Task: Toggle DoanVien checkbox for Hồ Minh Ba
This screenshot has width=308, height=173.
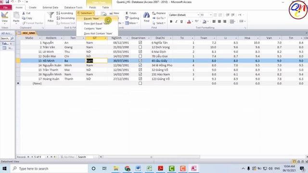Action: [140, 61]
